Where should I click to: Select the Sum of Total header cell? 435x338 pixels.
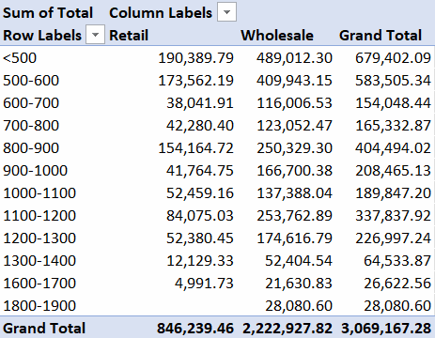point(48,13)
